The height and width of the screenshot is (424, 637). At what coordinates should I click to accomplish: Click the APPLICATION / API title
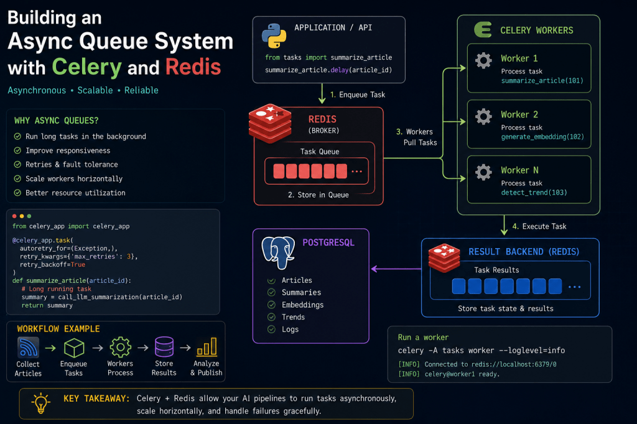[333, 27]
